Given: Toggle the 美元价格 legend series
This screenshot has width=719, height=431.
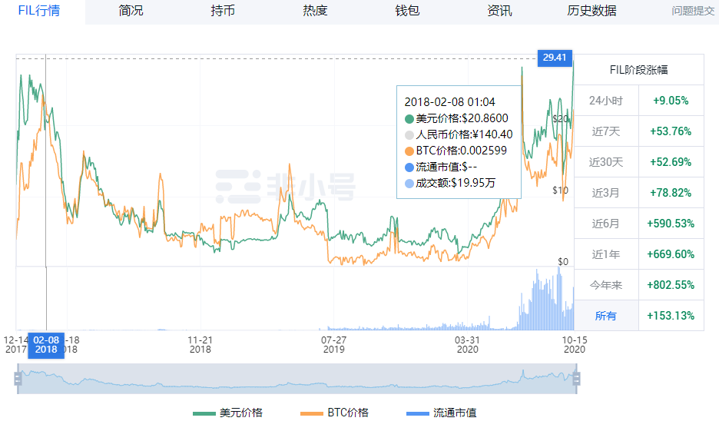Looking at the screenshot, I should point(228,413).
